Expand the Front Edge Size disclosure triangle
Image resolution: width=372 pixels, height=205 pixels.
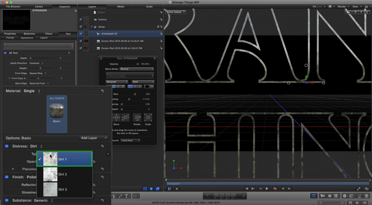[9, 78]
